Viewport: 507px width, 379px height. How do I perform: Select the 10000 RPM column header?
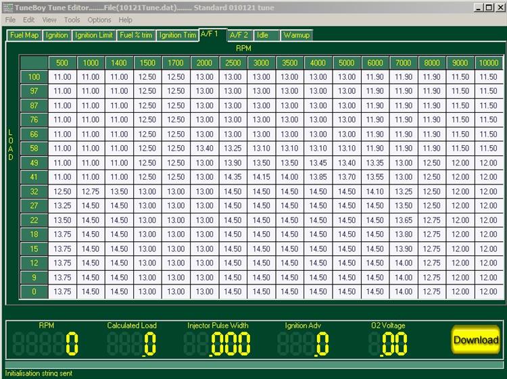point(489,63)
